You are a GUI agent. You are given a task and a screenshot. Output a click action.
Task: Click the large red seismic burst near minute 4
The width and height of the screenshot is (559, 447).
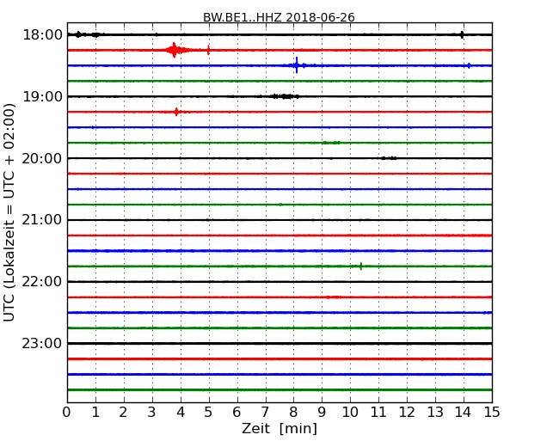pyautogui.click(x=175, y=50)
